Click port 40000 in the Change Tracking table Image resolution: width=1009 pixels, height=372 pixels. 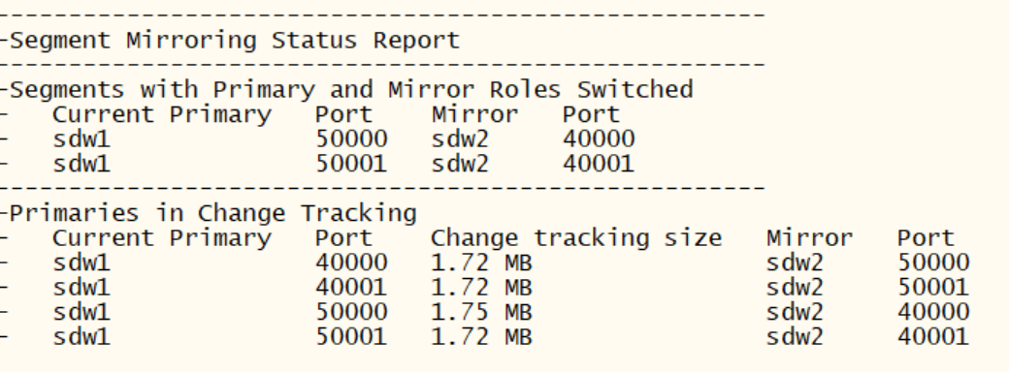(351, 263)
